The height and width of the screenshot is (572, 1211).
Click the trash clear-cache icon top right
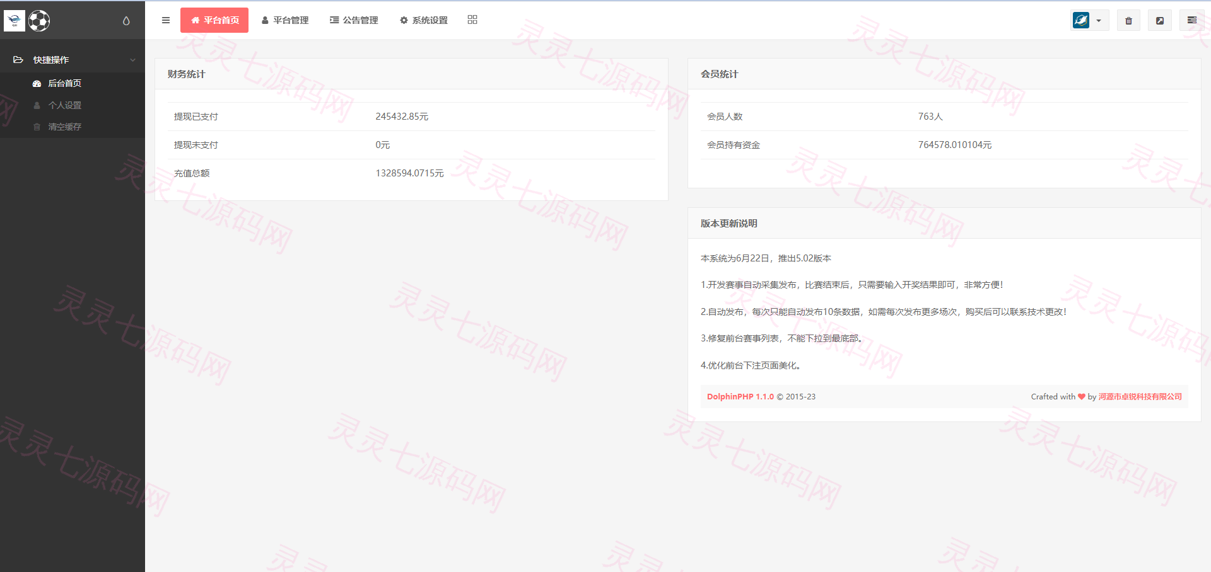[1128, 20]
